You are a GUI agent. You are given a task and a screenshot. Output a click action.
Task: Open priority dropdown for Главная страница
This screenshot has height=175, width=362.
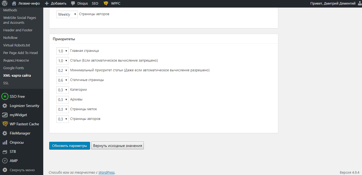(62, 51)
